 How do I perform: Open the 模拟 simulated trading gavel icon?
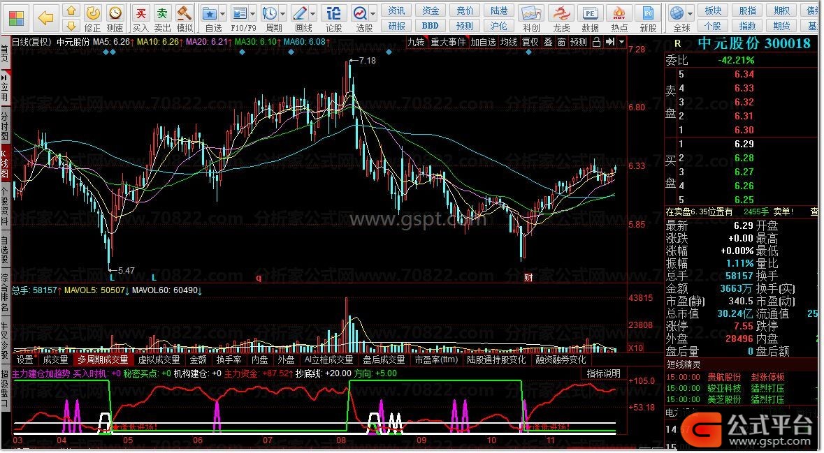pos(185,18)
